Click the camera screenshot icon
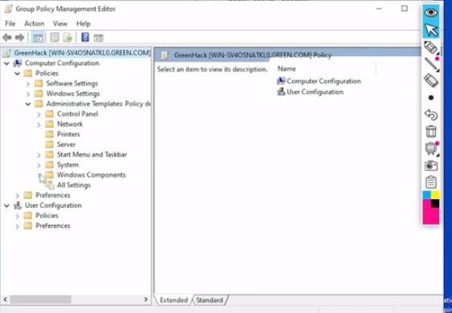452x313 pixels. 431,165
